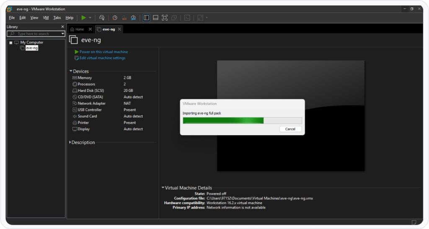Click the library search input field
The image size is (429, 229).
tap(36, 33)
